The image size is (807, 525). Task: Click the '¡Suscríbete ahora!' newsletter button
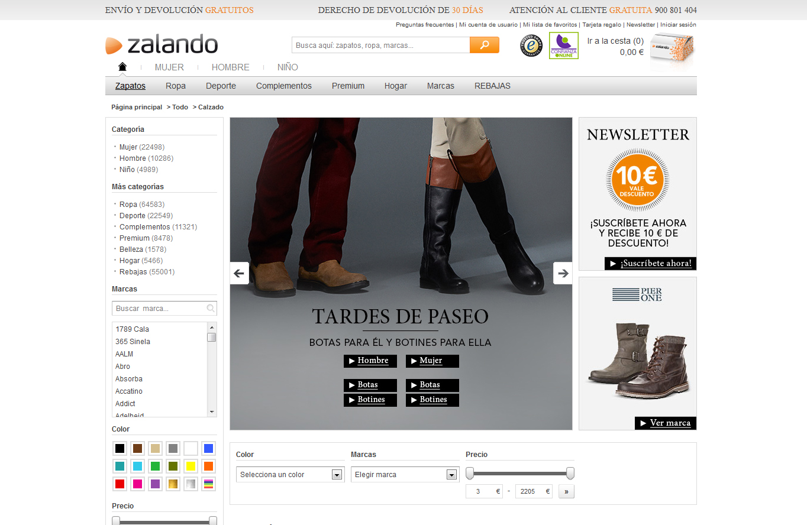point(650,264)
